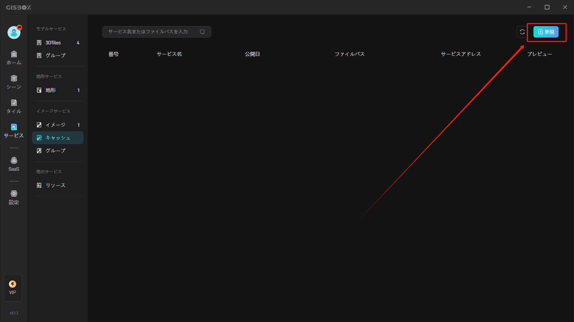Close the GISBOX window
The width and height of the screenshot is (574, 322).
[565, 7]
